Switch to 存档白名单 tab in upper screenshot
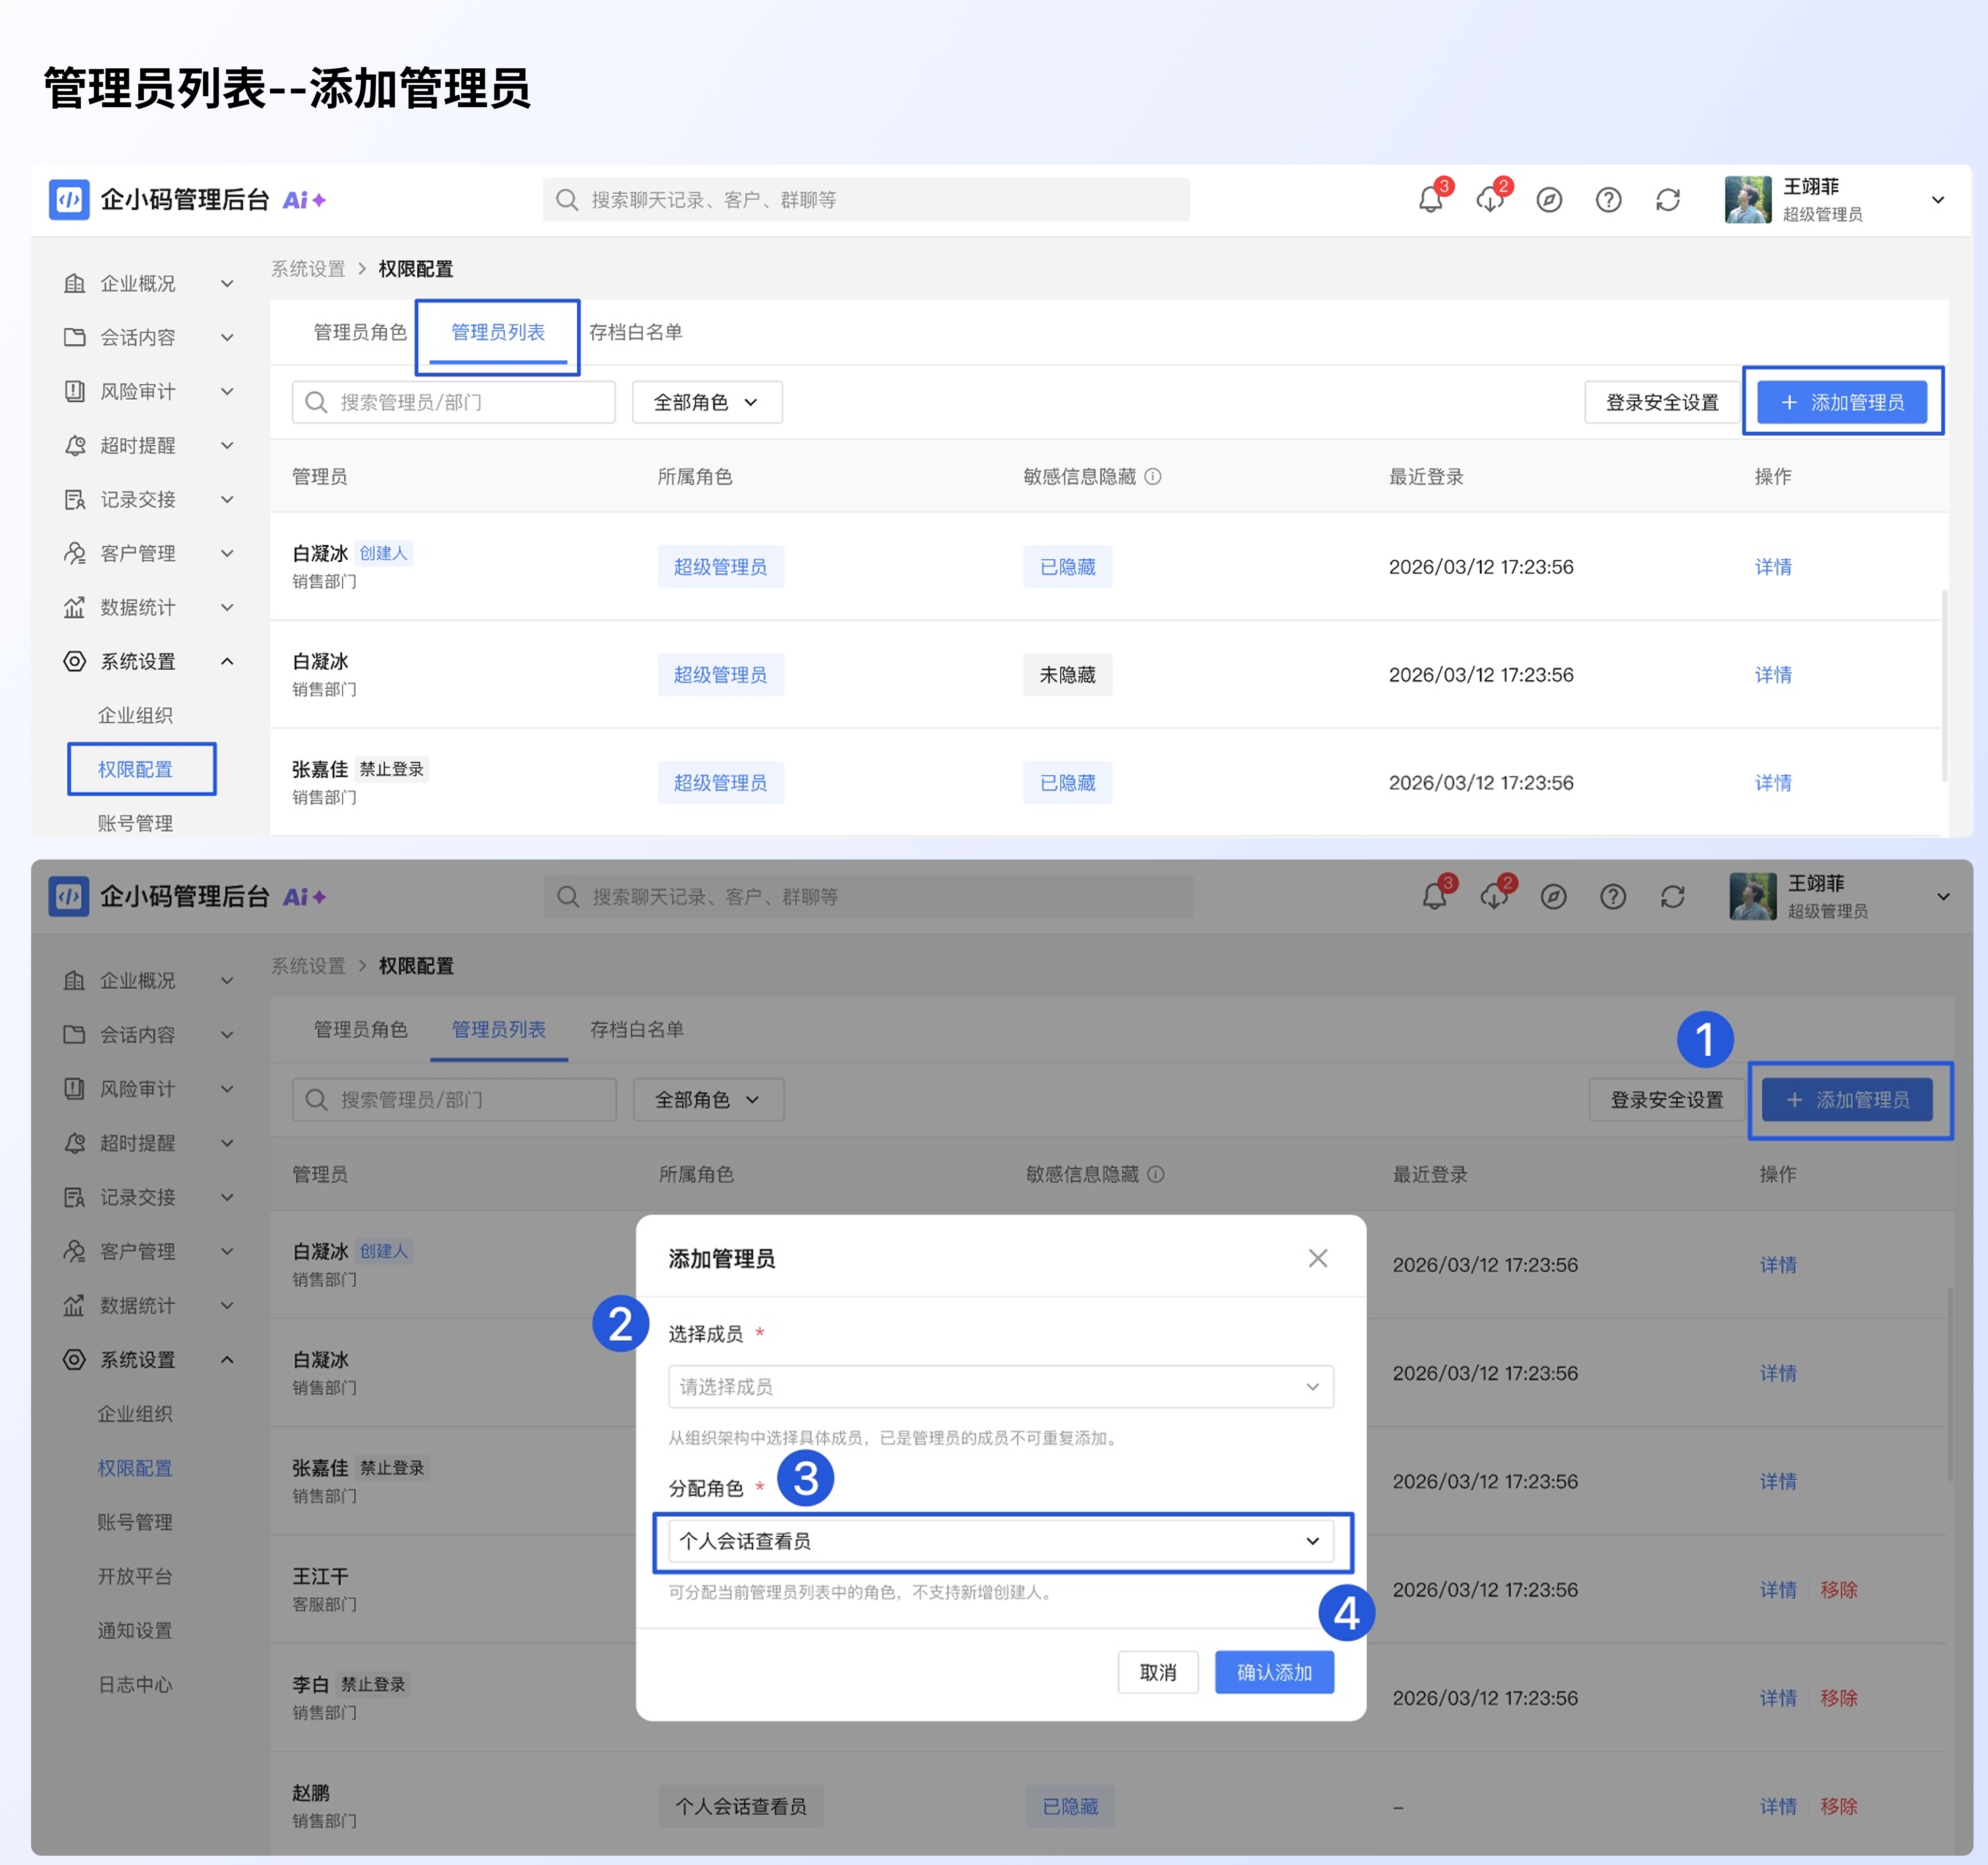This screenshot has height=1865, width=1988. pyautogui.click(x=636, y=332)
